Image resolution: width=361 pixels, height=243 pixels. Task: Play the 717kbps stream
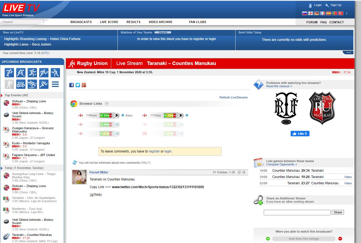coord(180,115)
